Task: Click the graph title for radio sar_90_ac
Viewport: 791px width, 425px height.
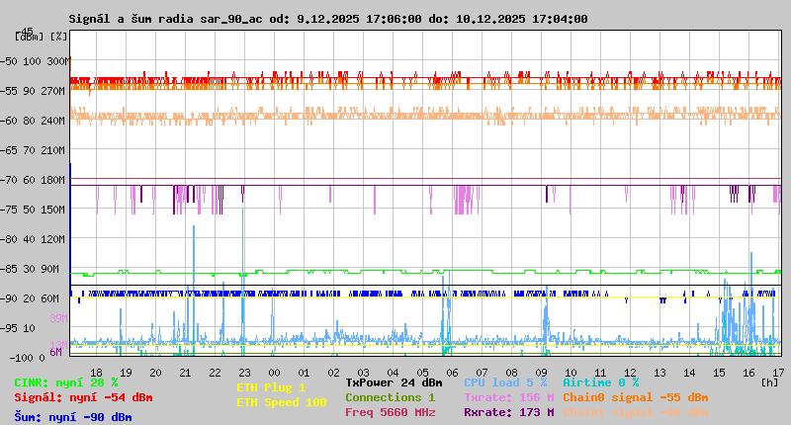Action: click(x=327, y=19)
